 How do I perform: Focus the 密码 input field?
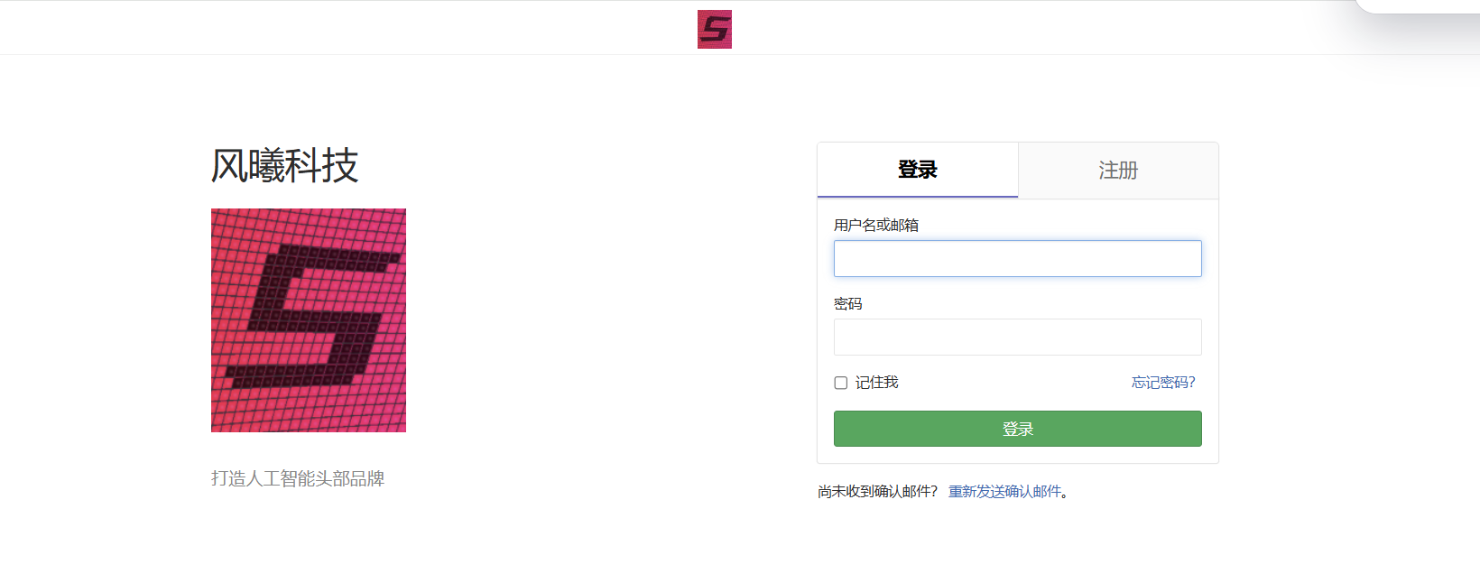[x=1018, y=337]
